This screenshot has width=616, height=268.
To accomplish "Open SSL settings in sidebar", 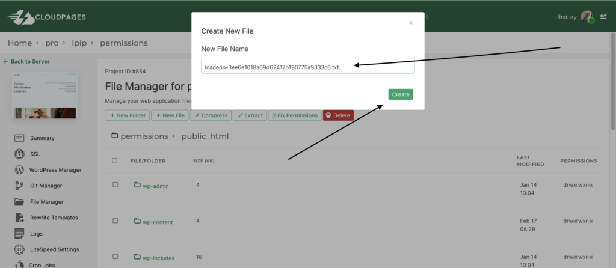I will point(35,154).
